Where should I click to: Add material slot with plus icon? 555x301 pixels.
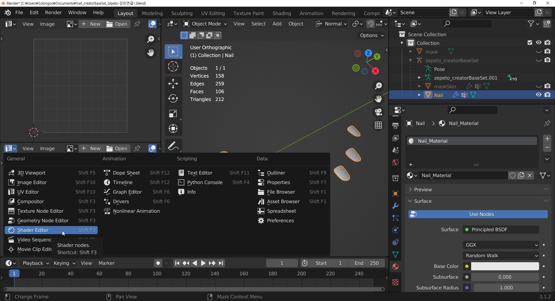tap(547, 139)
